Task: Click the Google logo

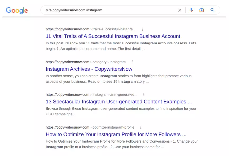Action: [x=17, y=10]
